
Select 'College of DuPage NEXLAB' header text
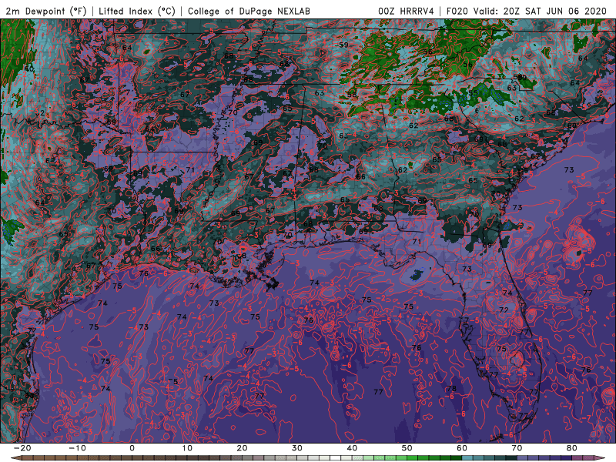click(x=249, y=11)
